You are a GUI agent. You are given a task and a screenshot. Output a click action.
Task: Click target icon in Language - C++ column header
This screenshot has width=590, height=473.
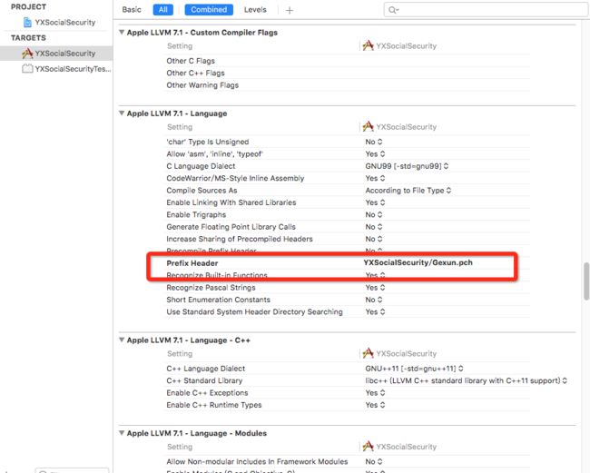368,353
